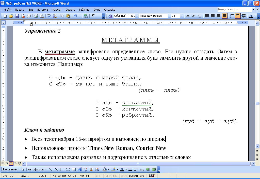Click the ИСПР track changes indicator

pyautogui.click(x=107, y=176)
